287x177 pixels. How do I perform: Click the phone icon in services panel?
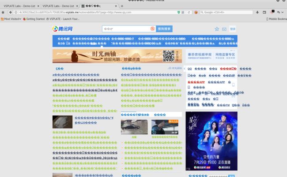click(234, 85)
